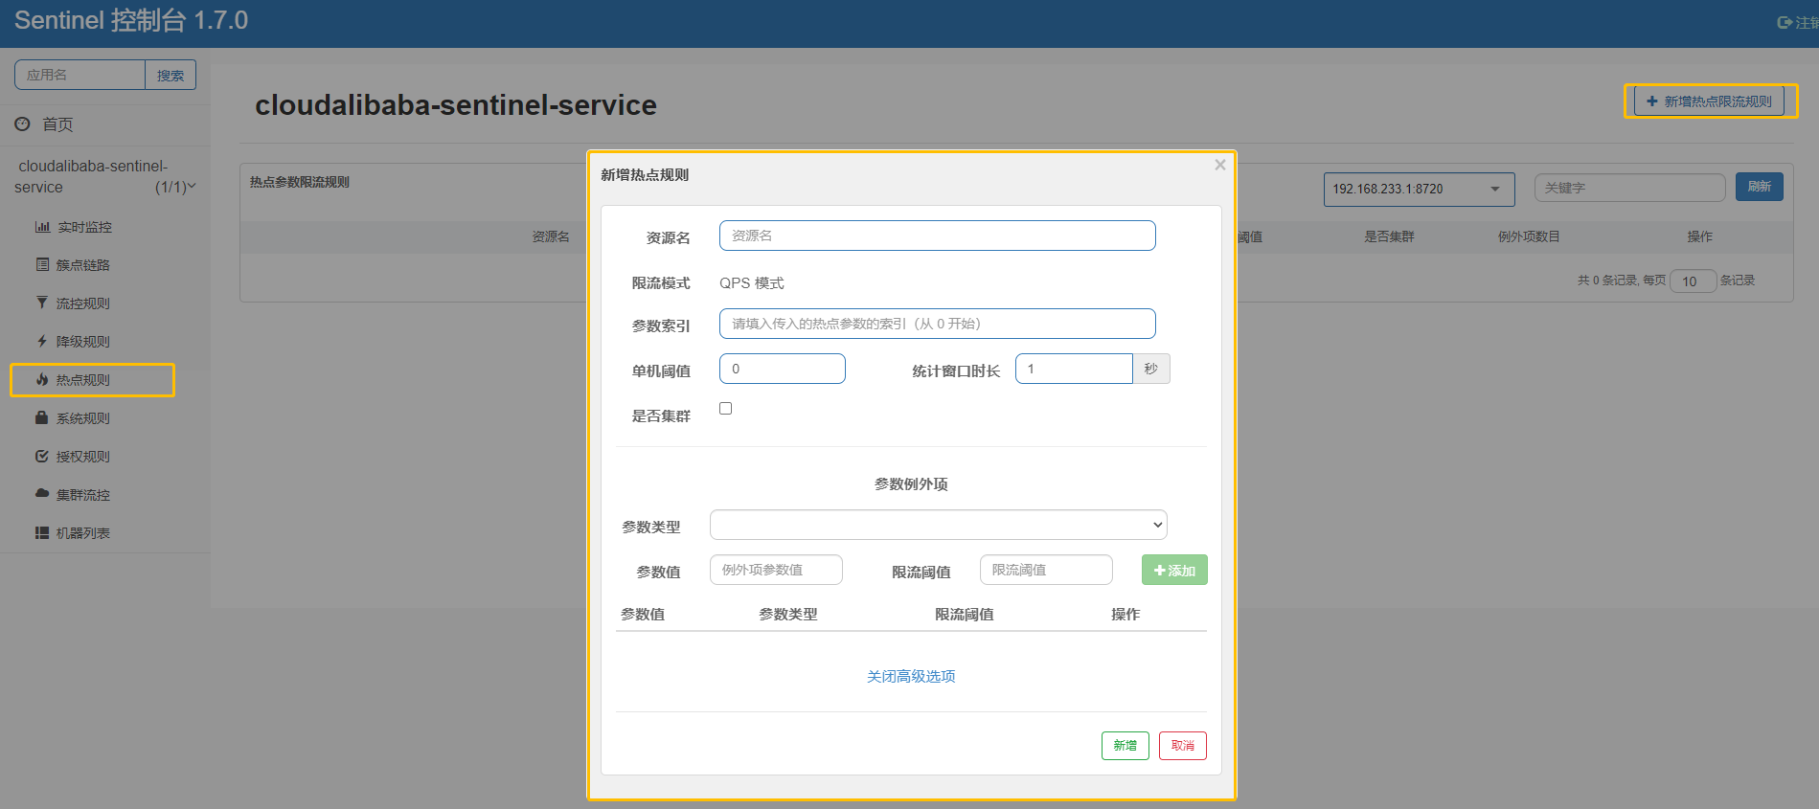1819x809 pixels.
Task: Click the 关闭高级选项 link
Action: (x=911, y=676)
